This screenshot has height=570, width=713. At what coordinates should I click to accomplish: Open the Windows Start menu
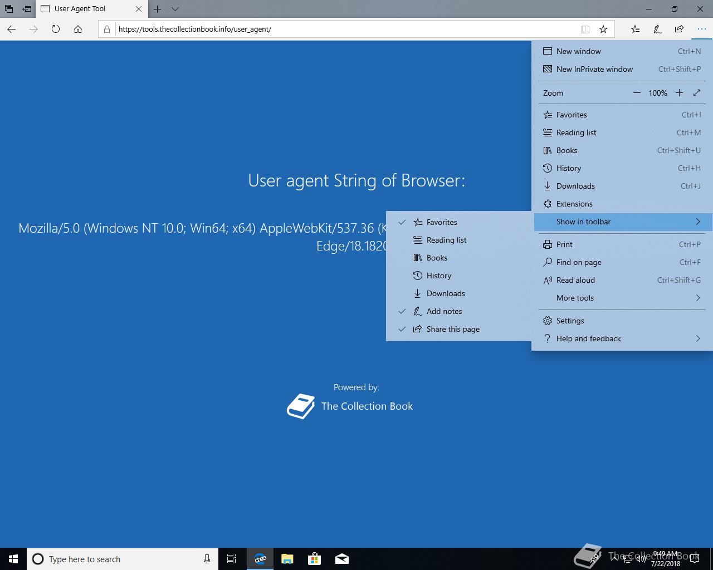coord(13,559)
